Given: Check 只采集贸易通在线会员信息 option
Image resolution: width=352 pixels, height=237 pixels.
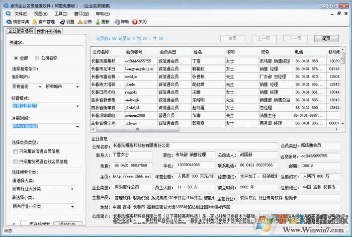Looking at the screenshot, I should (15, 162).
